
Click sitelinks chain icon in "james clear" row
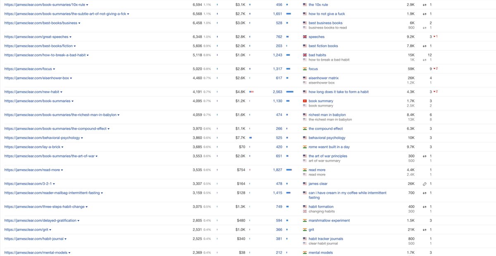[x=424, y=184]
